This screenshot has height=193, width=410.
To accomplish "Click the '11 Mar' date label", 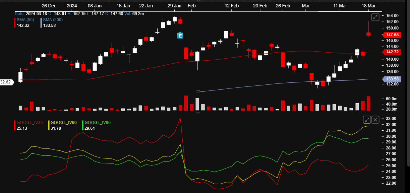I will [340, 6].
